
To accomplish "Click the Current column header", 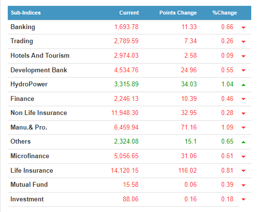I will [x=129, y=13].
